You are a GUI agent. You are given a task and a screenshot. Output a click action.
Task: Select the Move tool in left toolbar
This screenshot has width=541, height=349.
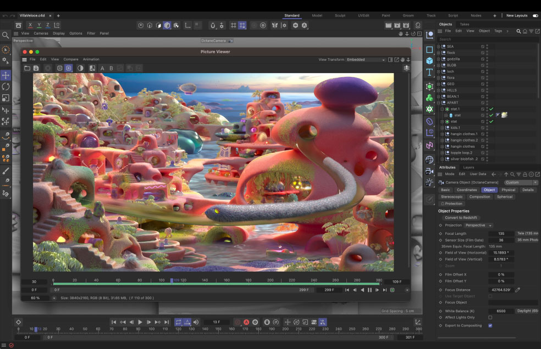click(5, 75)
